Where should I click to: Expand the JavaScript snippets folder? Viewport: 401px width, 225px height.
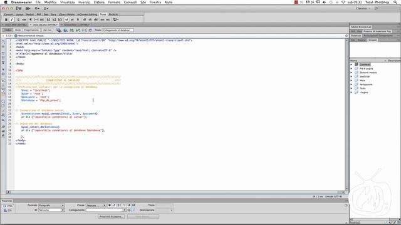pos(351,76)
